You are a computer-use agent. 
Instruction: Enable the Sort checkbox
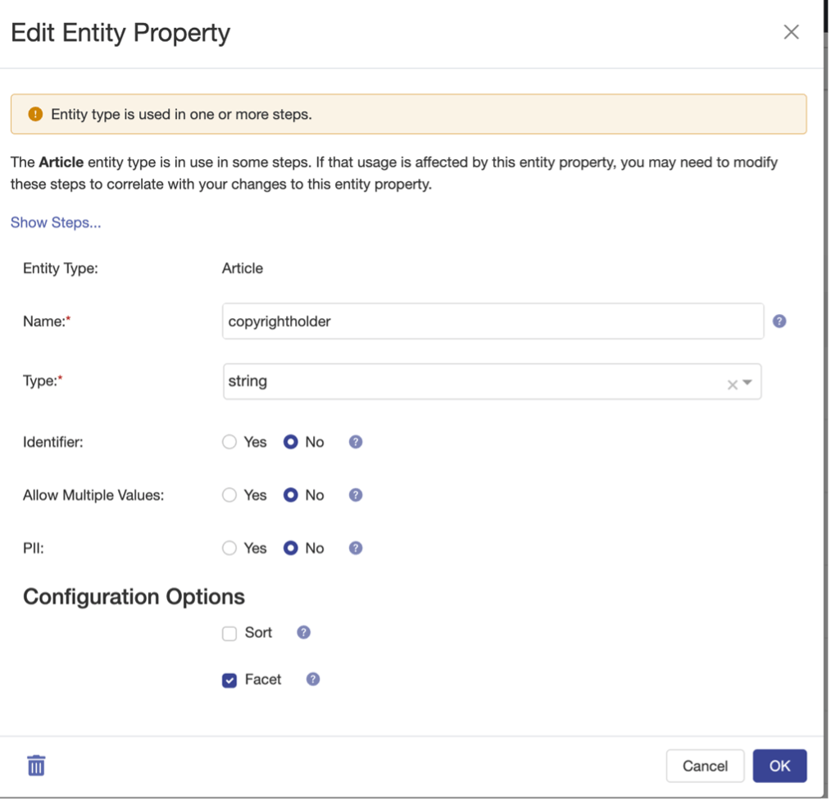[229, 634]
